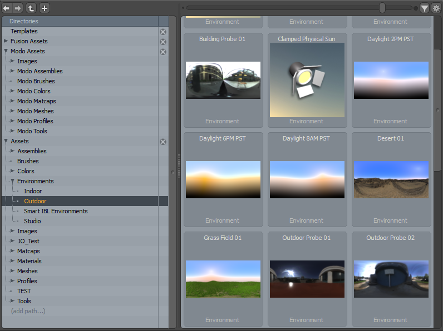Click the Directories column header
Viewport: 443px width, 331px height.
pyautogui.click(x=24, y=21)
